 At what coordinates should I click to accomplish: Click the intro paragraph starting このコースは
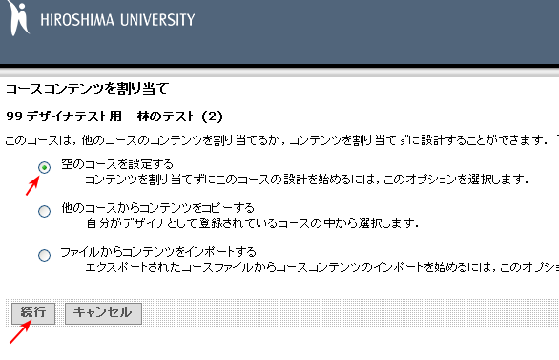pyautogui.click(x=281, y=140)
